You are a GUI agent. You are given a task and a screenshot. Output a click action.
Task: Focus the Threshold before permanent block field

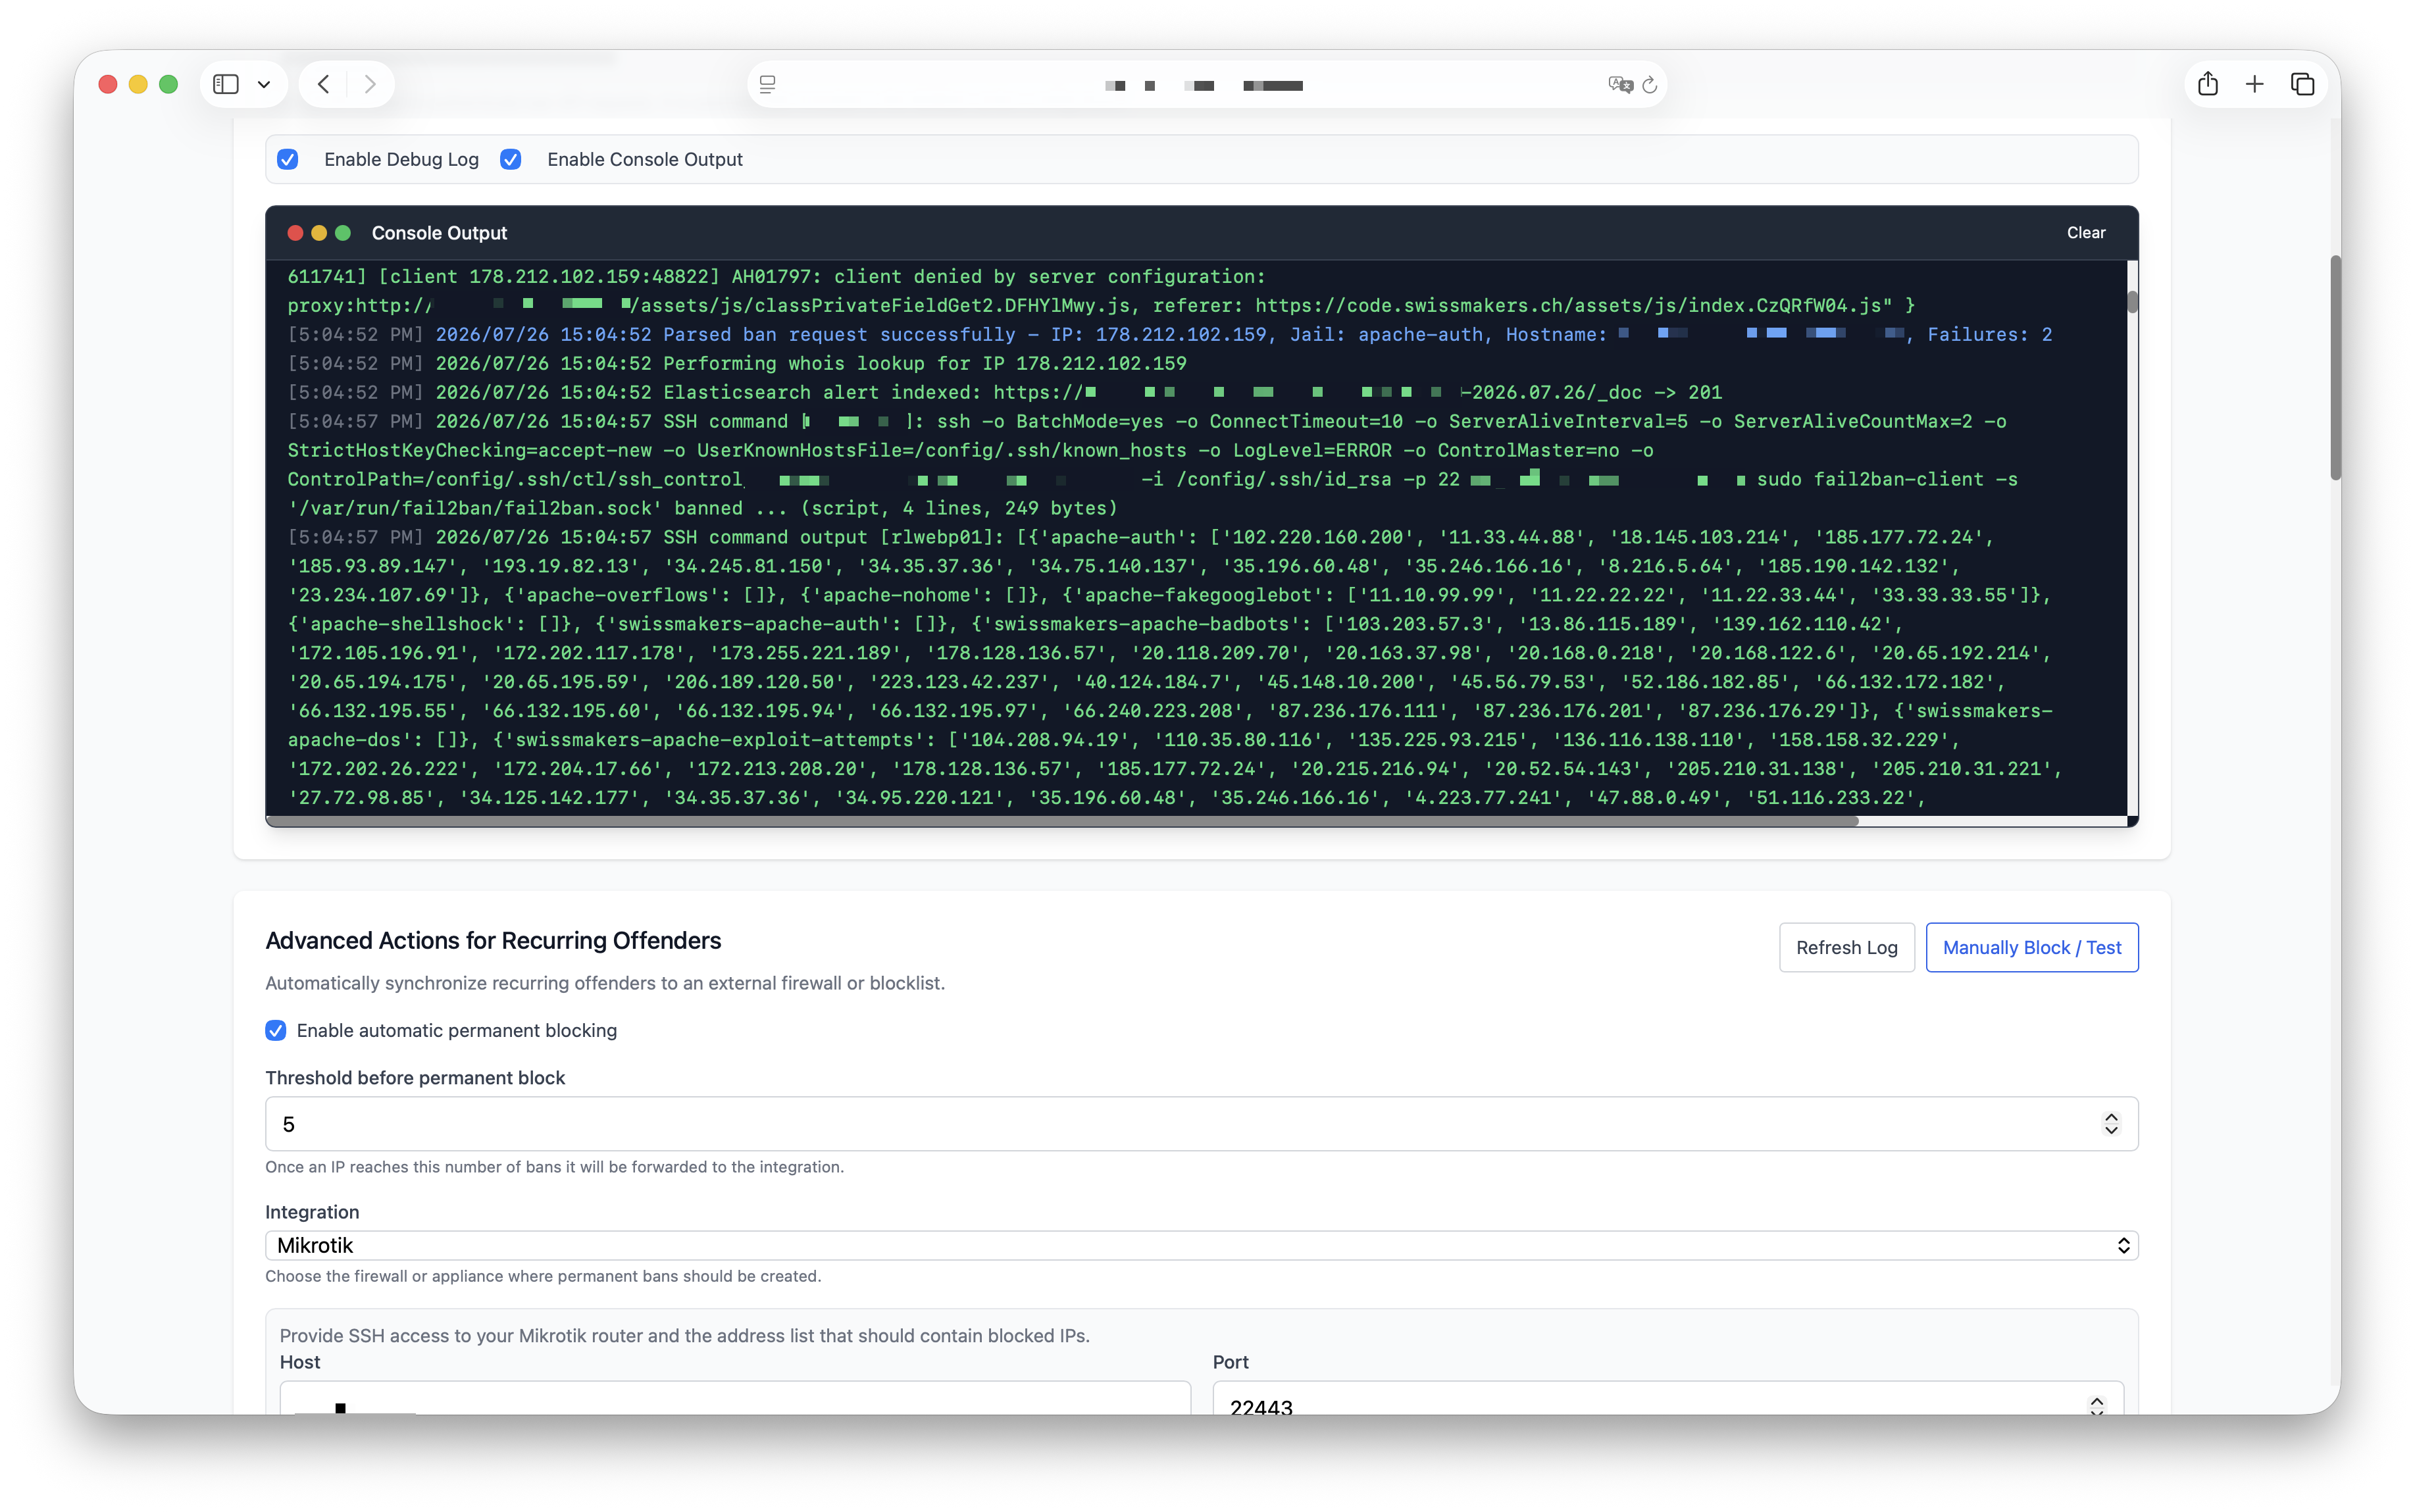pos(1201,1124)
